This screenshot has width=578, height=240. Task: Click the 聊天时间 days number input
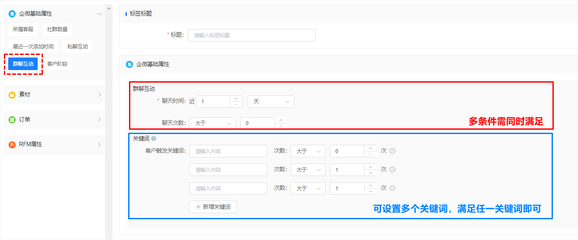click(213, 102)
